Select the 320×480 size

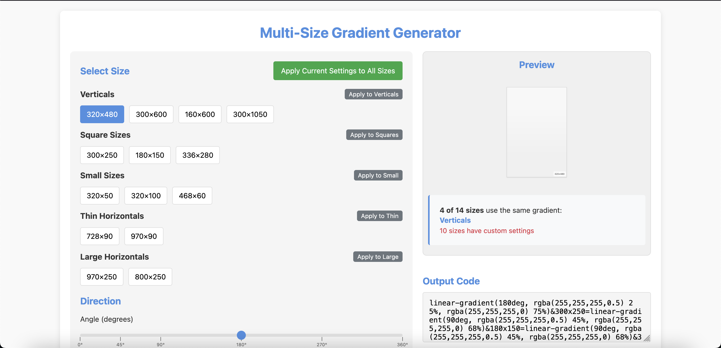[102, 114]
